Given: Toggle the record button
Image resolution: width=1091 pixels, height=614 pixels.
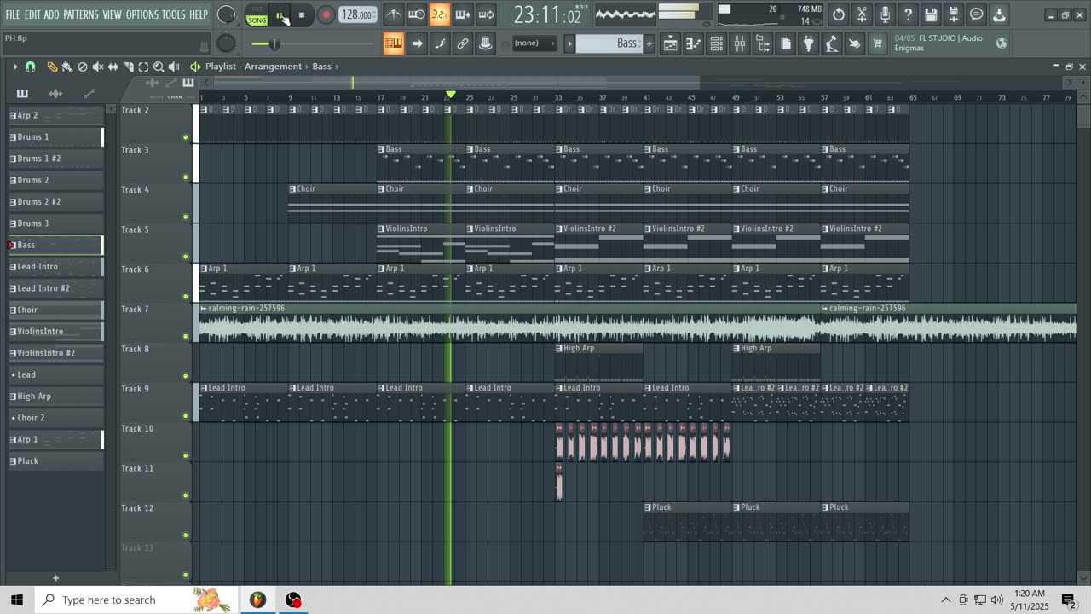Looking at the screenshot, I should (326, 14).
